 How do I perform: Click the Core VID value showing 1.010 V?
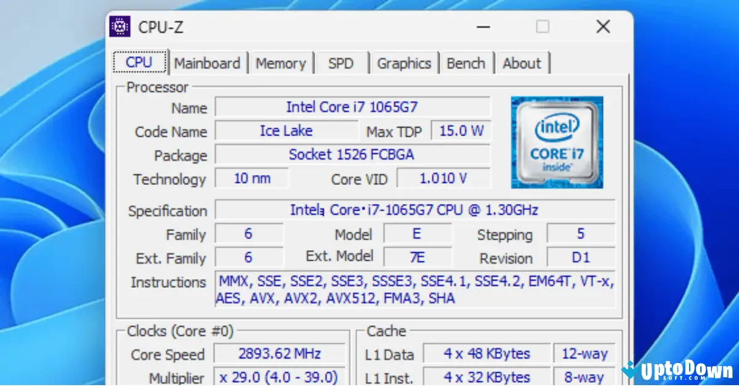pyautogui.click(x=443, y=178)
